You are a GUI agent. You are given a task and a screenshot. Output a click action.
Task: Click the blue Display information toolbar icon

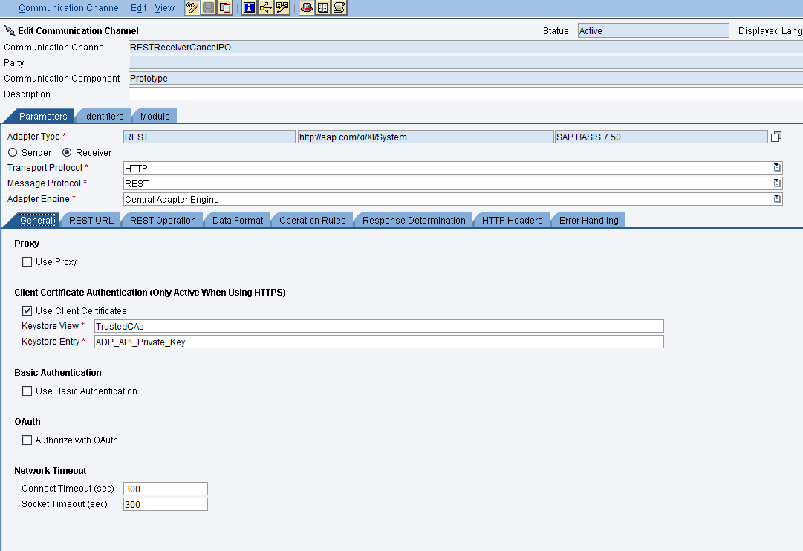click(x=250, y=7)
